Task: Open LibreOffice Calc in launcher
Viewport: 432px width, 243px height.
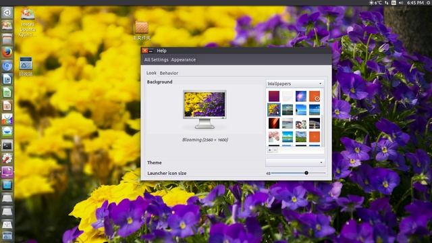Action: 7,92
